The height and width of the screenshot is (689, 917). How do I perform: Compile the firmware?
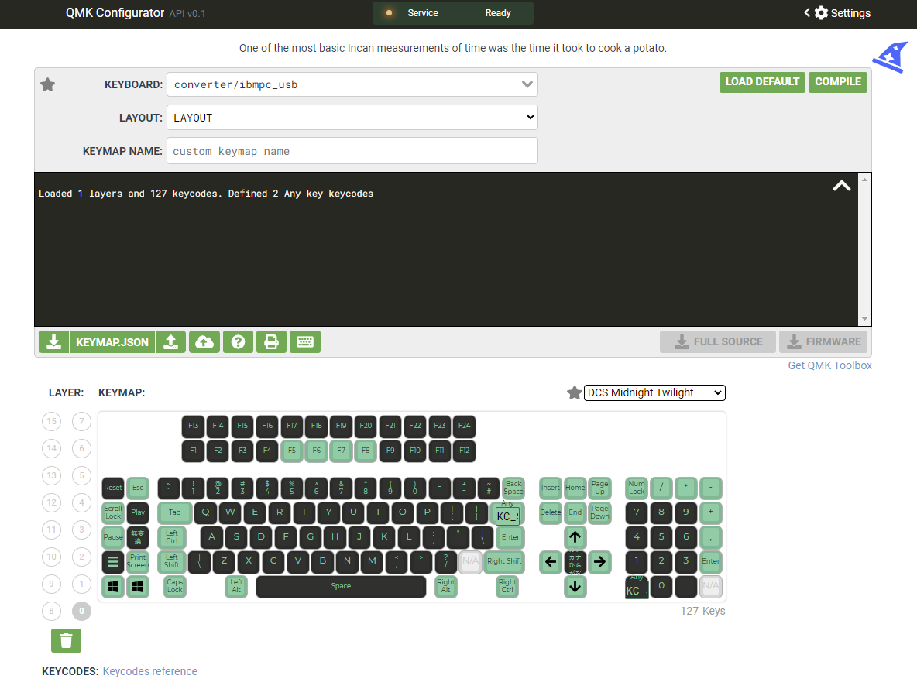(838, 81)
